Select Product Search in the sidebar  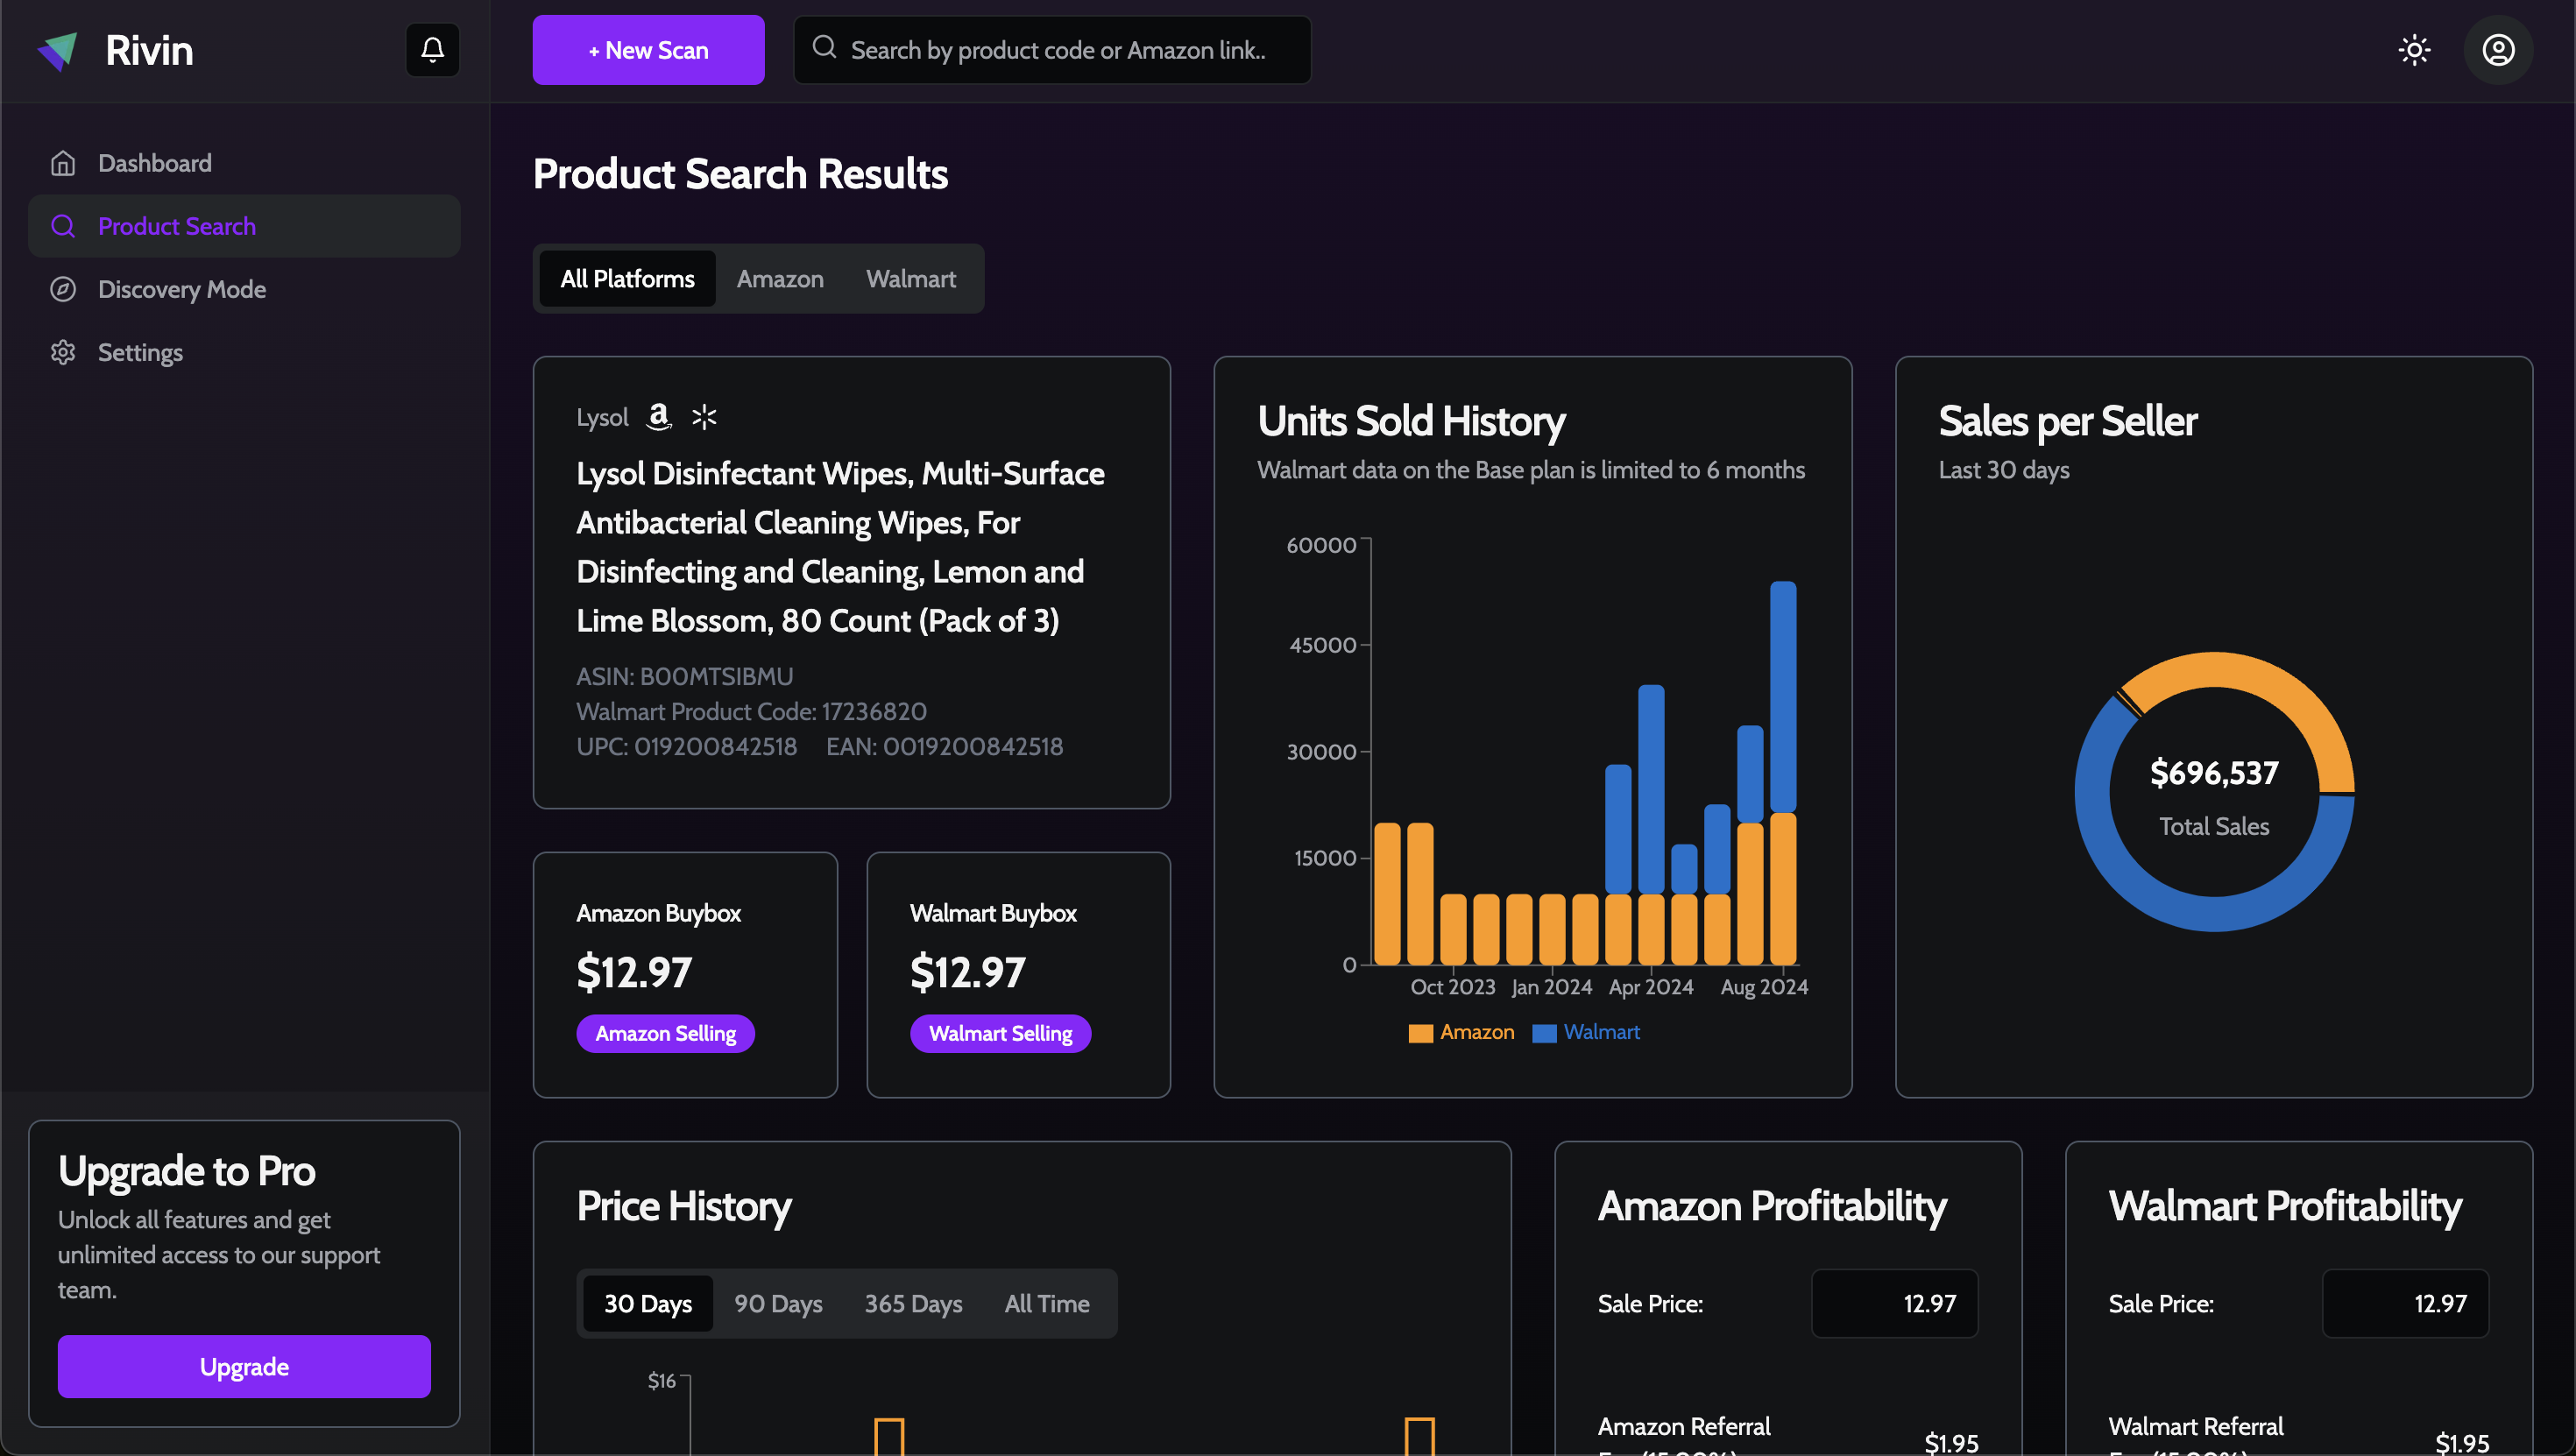pos(176,226)
